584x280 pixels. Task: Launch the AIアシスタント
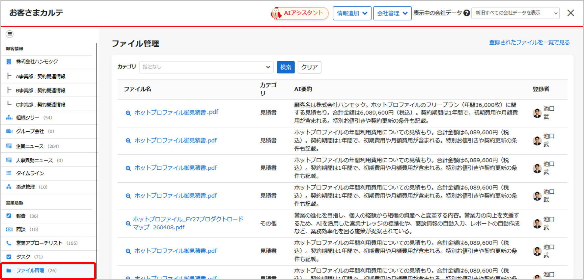299,13
